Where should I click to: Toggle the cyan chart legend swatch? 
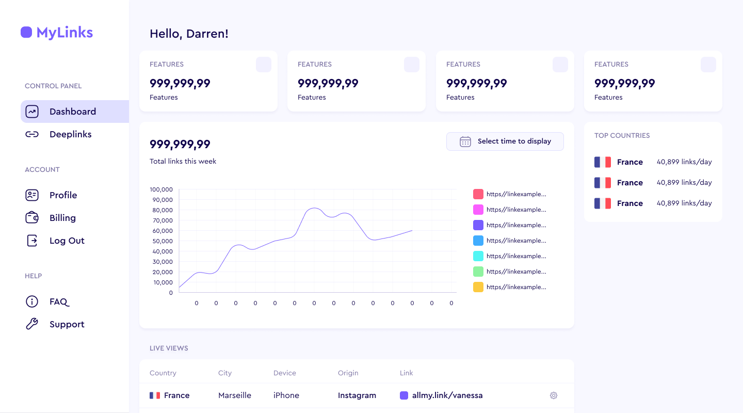478,256
